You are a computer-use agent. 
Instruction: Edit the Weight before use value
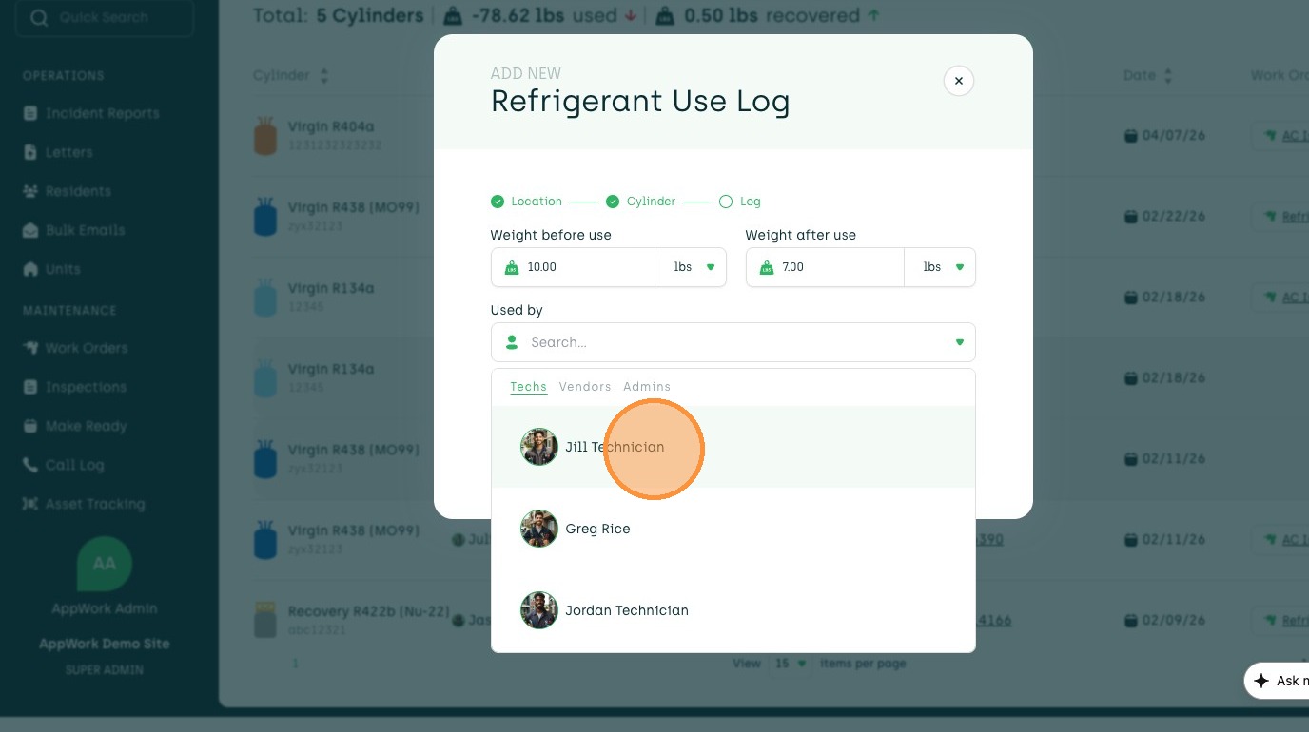580,267
